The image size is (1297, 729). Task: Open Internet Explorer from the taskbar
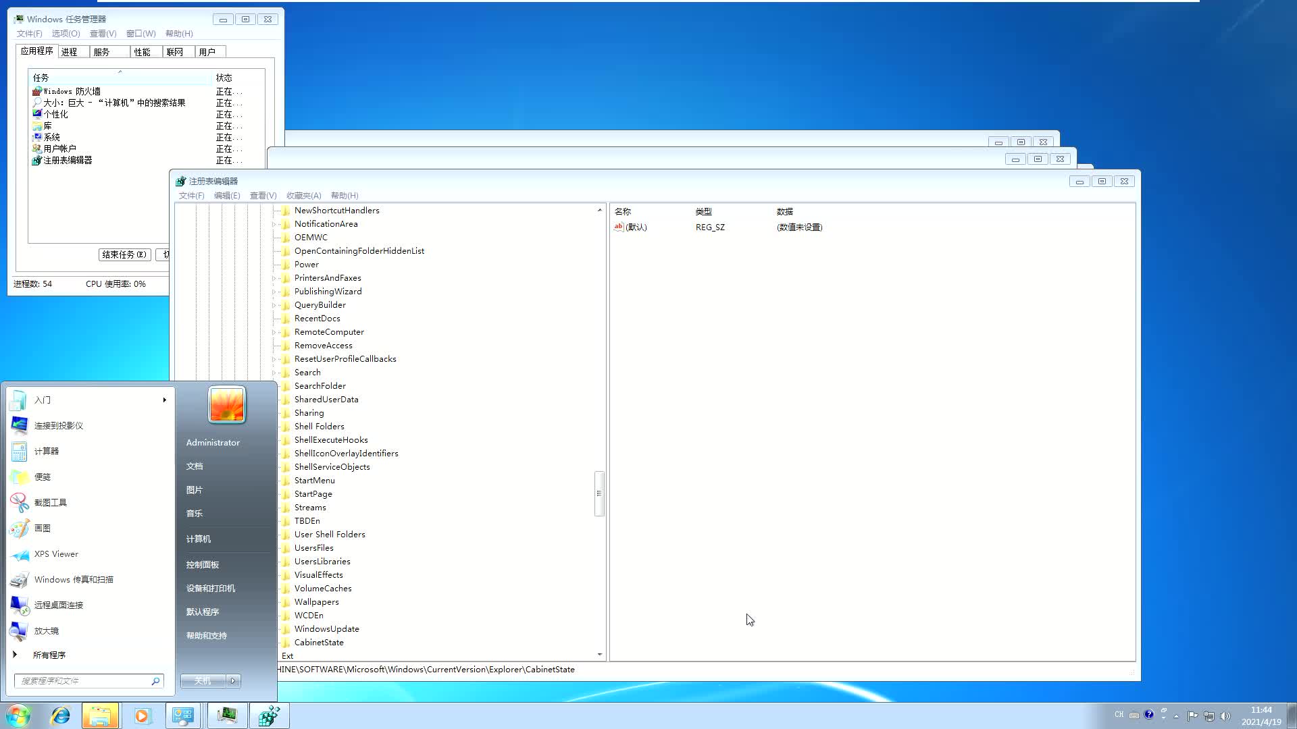coord(60,715)
